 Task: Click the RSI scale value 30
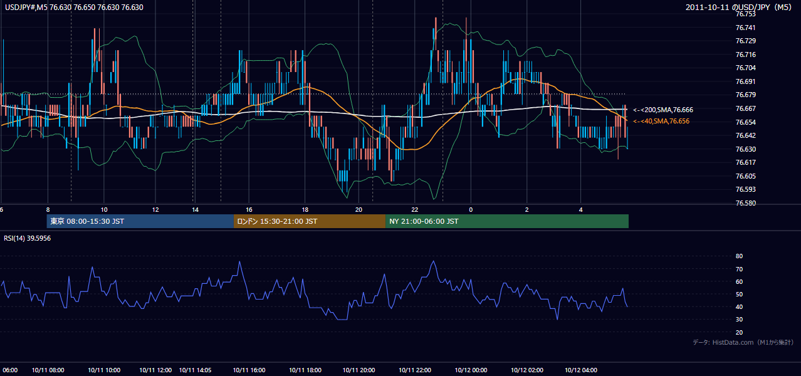pos(739,320)
